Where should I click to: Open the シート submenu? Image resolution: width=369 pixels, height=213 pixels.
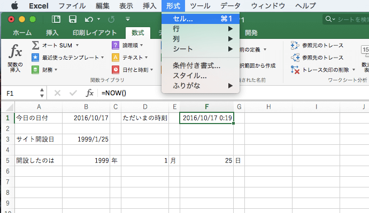pos(201,49)
